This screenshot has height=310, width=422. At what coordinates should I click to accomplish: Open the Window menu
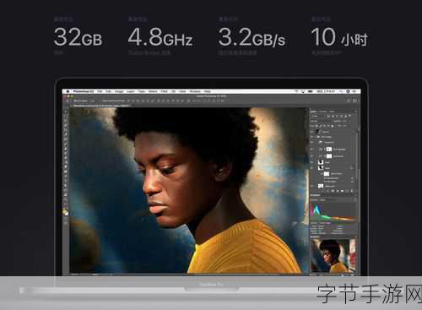click(195, 91)
